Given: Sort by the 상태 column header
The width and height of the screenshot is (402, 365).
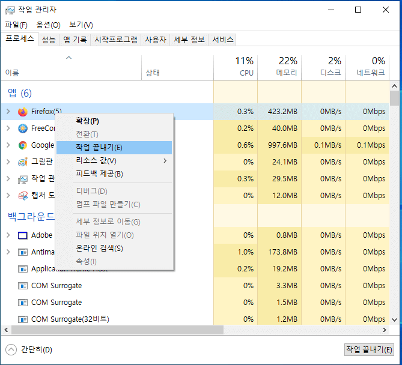Looking at the screenshot, I should point(177,67).
